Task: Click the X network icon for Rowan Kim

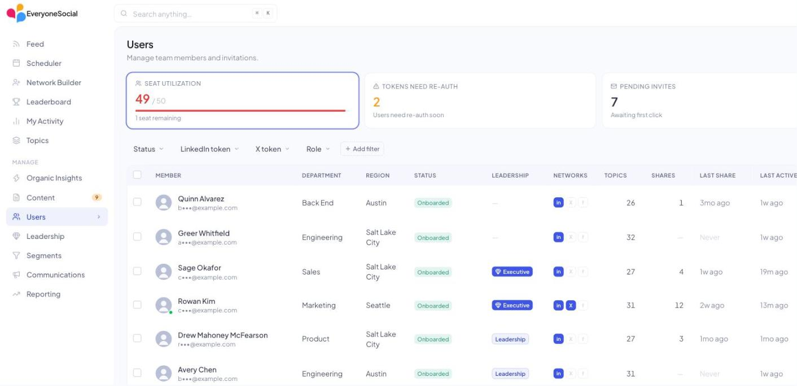Action: (571, 305)
